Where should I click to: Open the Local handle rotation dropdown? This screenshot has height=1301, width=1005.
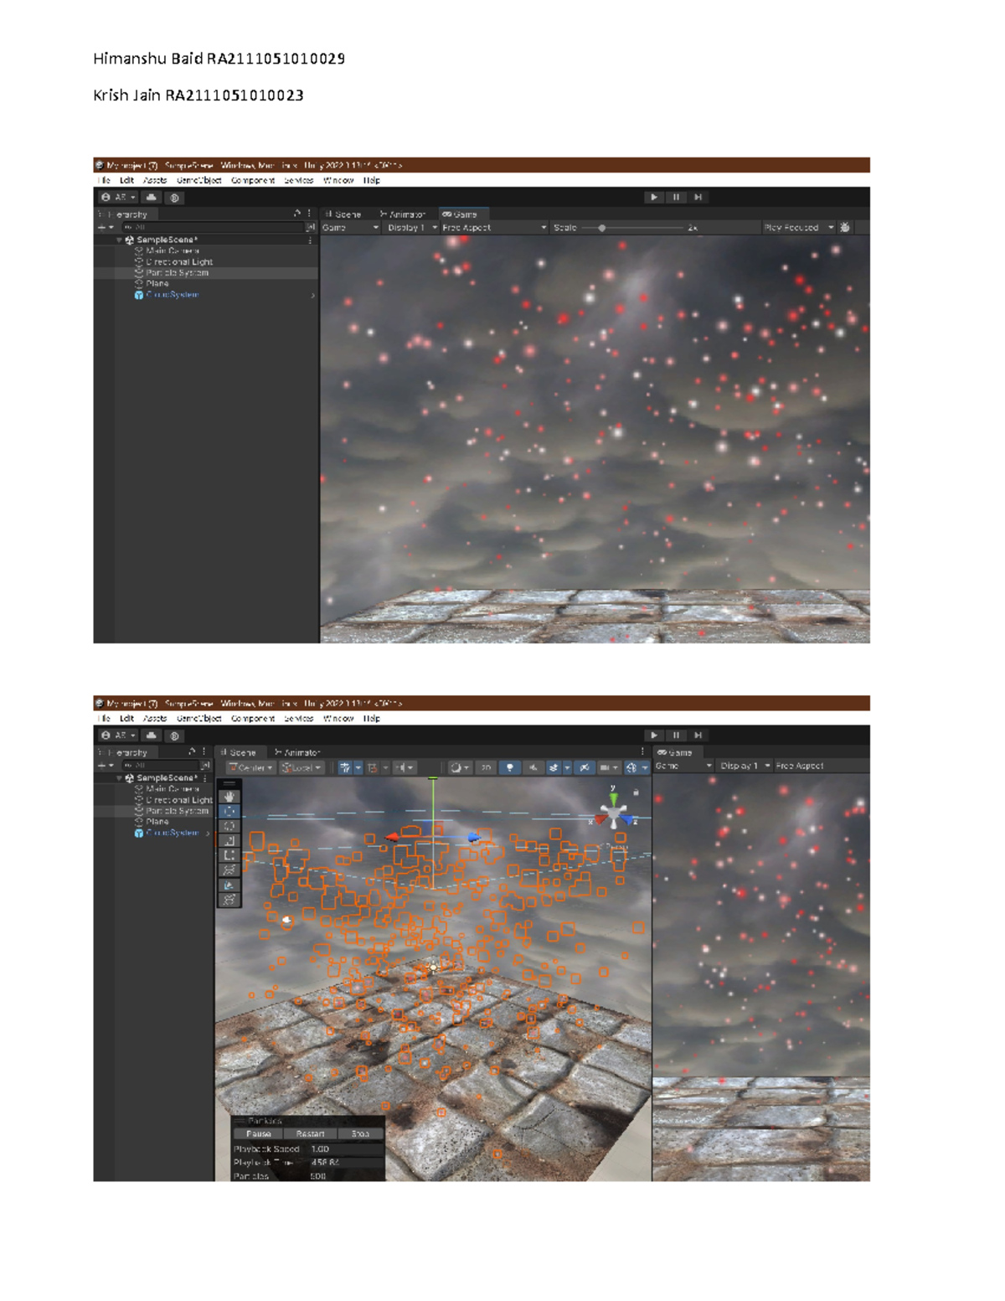301,767
